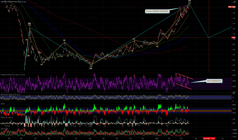This screenshot has height=140, width=238.
Task: Click the Nov time axis label
Action: (130, 138)
